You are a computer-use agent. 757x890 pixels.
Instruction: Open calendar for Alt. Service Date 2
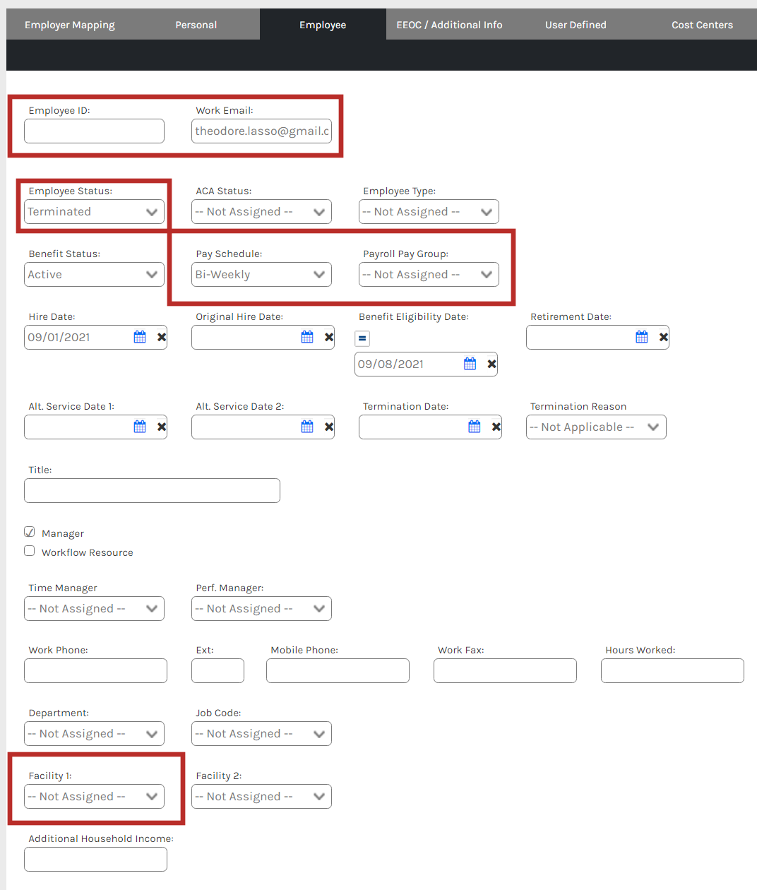[x=307, y=427]
